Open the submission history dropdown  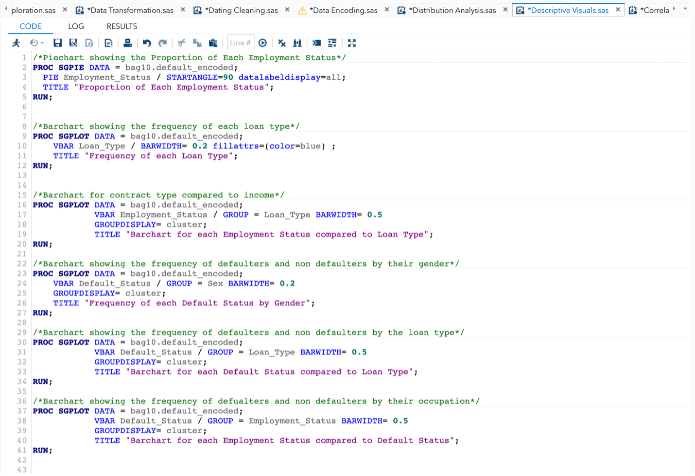tap(36, 43)
